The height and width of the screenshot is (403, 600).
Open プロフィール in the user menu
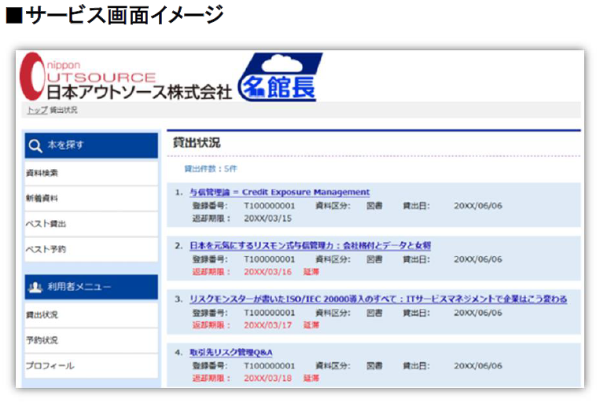[50, 366]
